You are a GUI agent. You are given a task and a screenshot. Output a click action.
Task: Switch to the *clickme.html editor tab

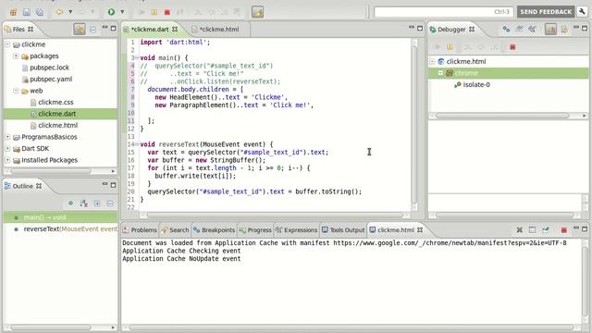click(219, 29)
